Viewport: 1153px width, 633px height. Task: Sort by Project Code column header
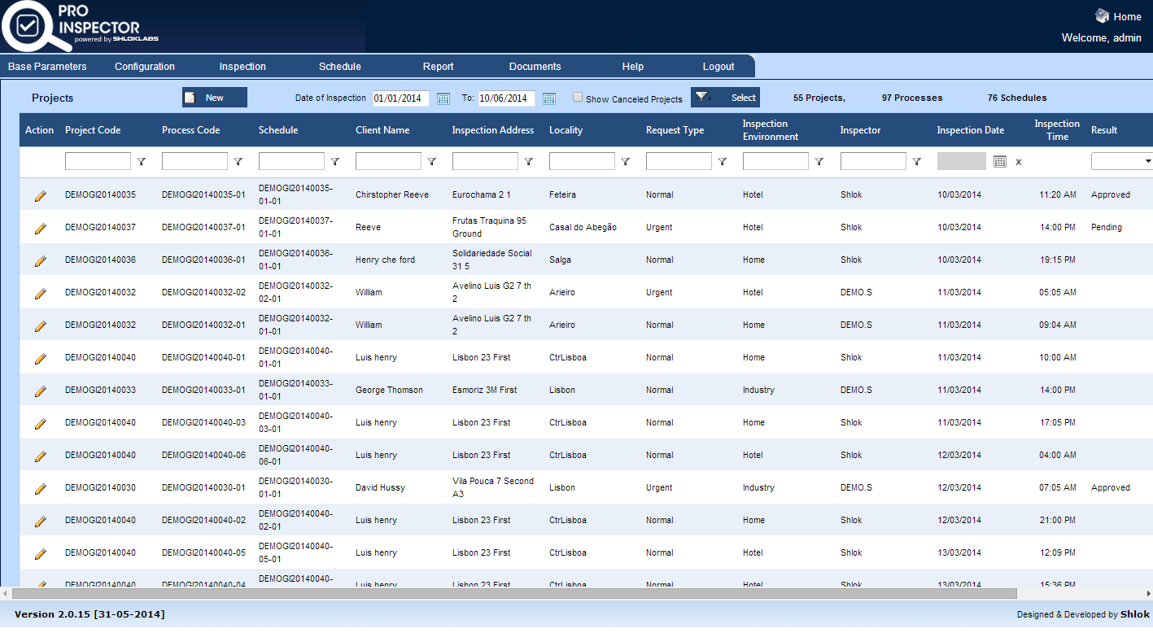tap(93, 130)
